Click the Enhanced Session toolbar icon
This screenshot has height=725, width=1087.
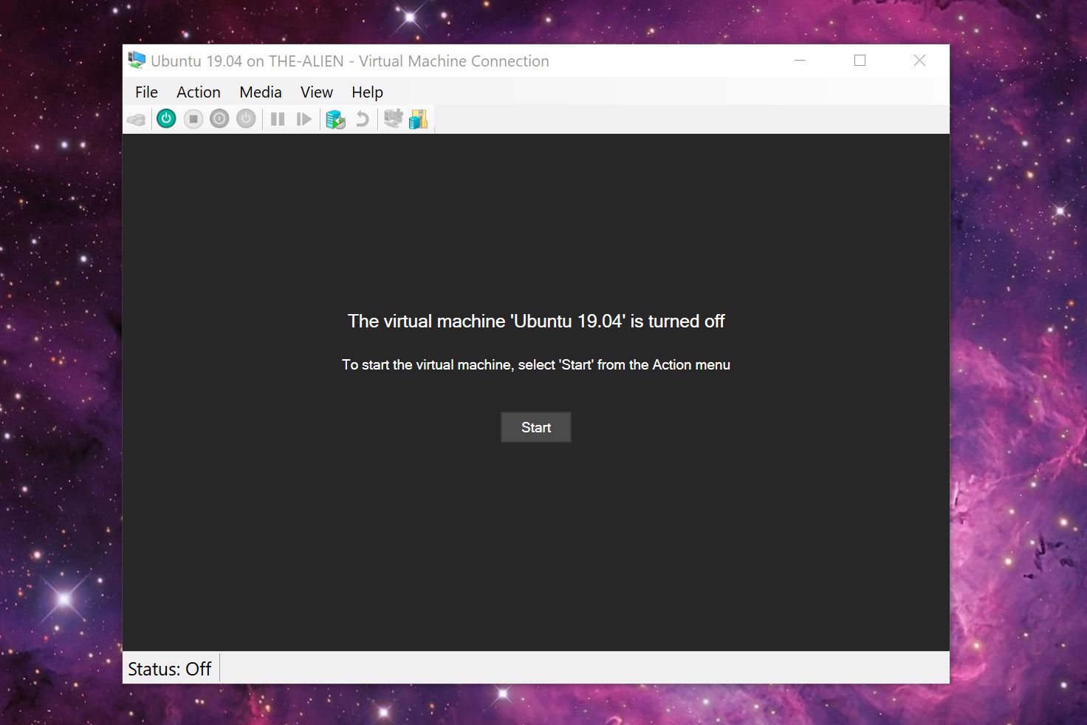point(394,118)
